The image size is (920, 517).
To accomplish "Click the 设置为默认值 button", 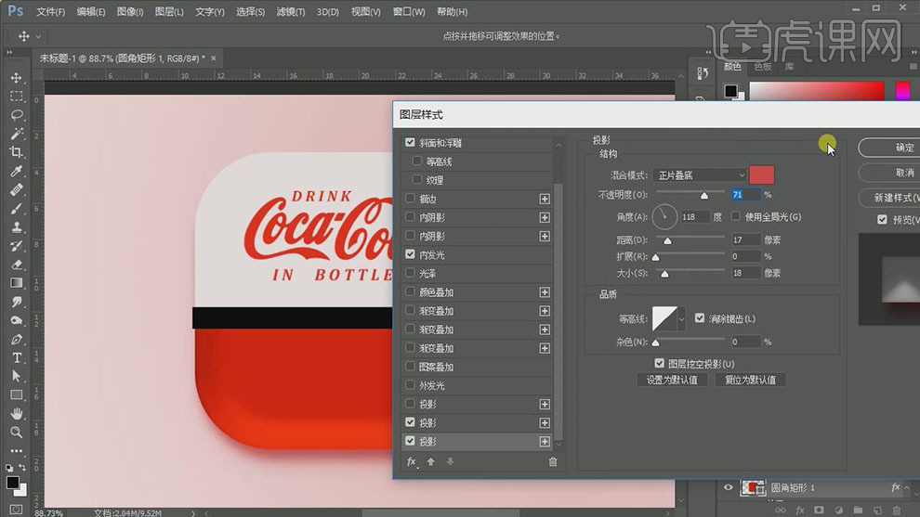I will point(672,380).
